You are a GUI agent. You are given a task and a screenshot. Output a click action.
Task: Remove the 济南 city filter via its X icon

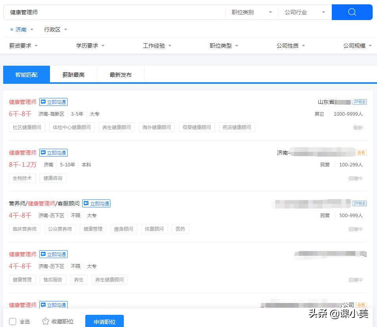click(11, 29)
